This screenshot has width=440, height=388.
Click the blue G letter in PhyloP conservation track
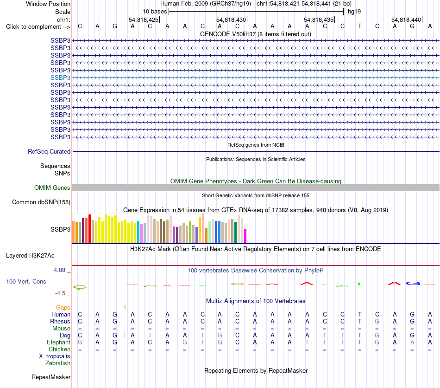pyautogui.click(x=413, y=284)
